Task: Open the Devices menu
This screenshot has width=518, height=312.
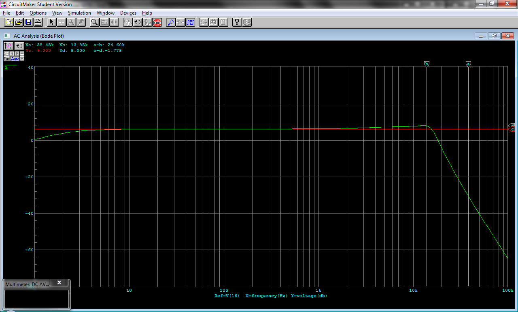Action: click(x=128, y=13)
